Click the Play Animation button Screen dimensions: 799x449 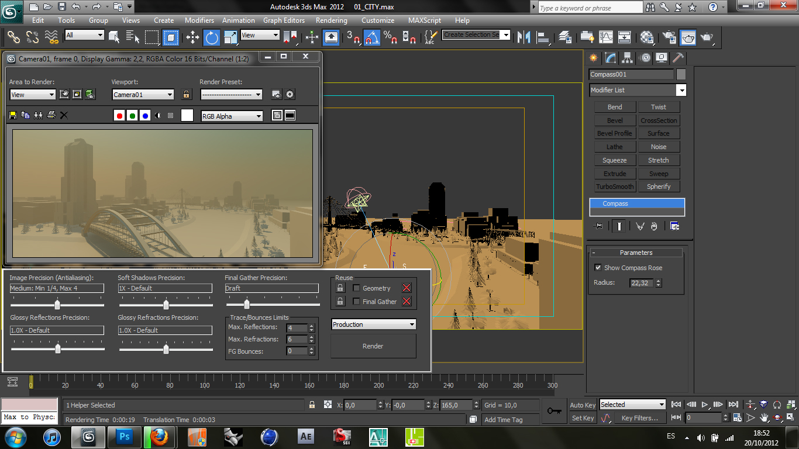click(705, 405)
